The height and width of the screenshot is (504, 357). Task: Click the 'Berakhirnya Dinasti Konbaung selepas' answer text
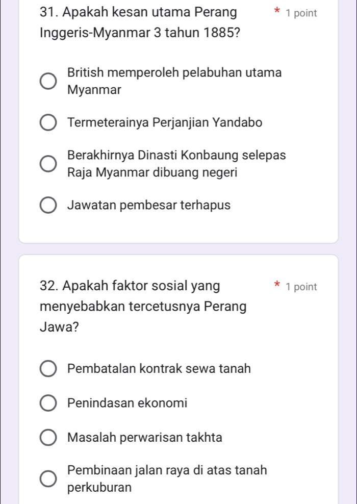[176, 155]
